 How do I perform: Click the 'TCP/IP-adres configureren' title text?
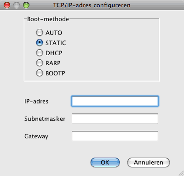(x=92, y=6)
